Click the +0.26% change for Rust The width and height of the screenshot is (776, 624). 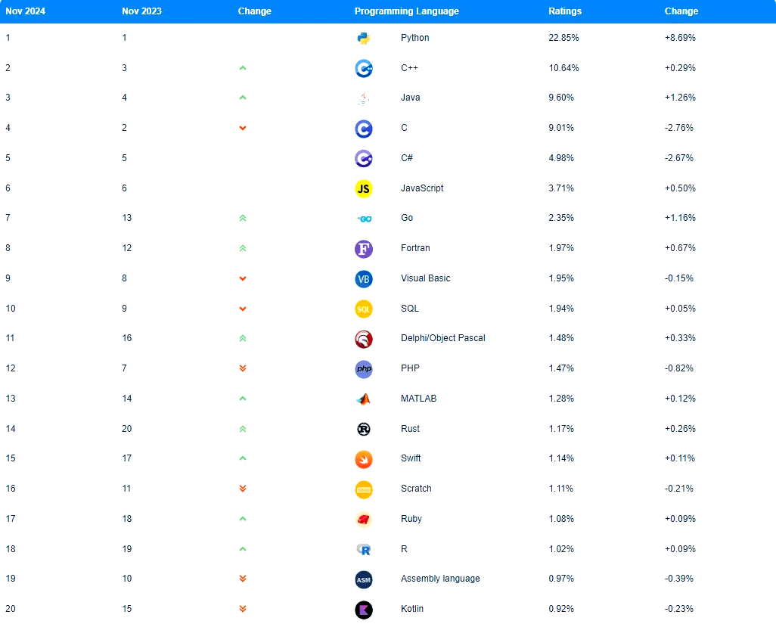pyautogui.click(x=680, y=429)
